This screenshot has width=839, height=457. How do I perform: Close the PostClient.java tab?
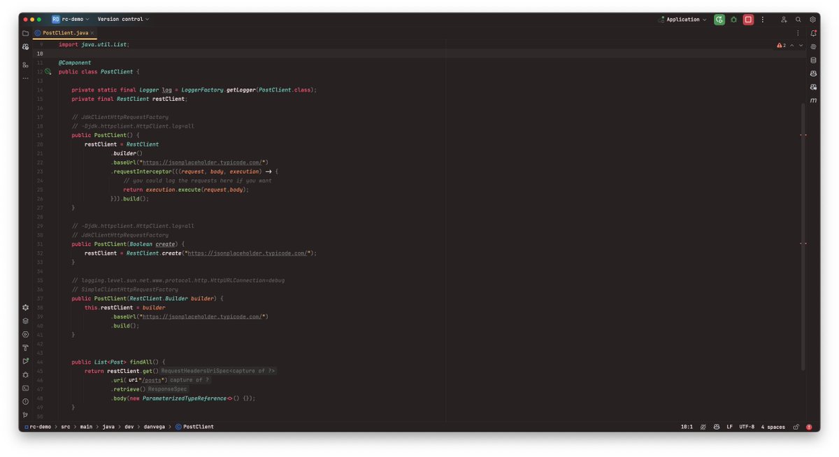pyautogui.click(x=92, y=33)
